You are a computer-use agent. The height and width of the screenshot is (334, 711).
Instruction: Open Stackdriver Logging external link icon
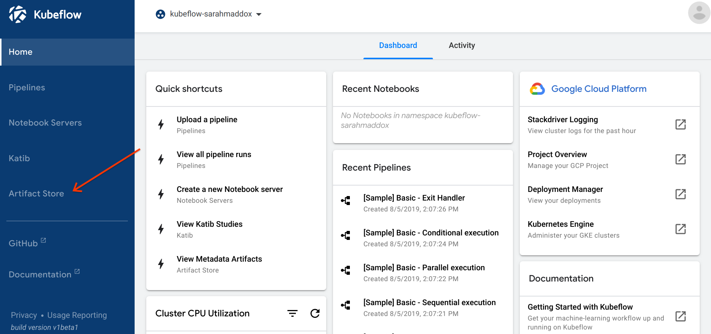point(681,124)
